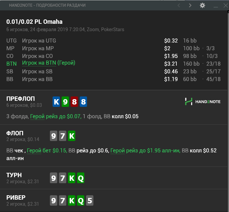
Task: Click the BTN position label
Action: [x=11, y=64]
